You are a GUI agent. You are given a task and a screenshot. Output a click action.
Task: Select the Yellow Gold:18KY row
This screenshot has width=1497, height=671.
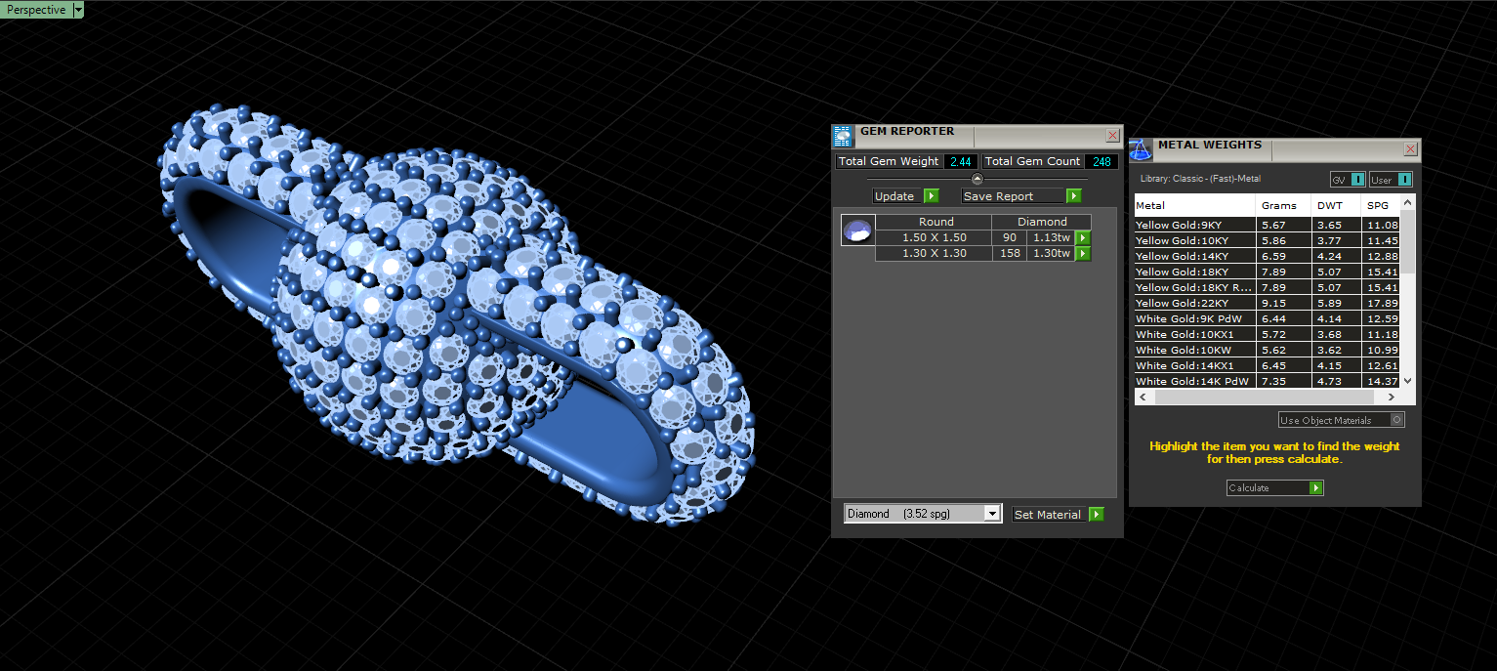(x=1268, y=272)
